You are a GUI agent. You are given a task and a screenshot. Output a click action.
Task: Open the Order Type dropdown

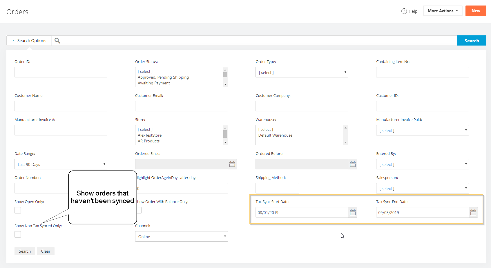(302, 72)
